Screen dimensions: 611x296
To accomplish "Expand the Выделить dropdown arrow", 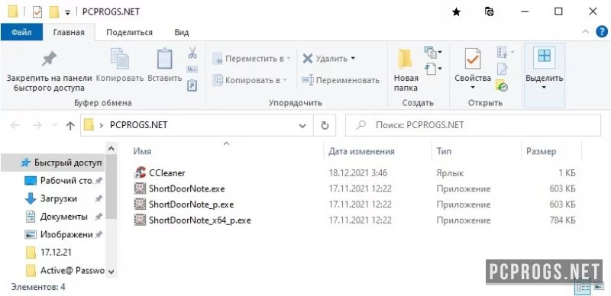I will tap(545, 87).
